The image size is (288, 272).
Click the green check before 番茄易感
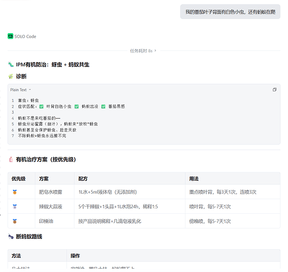pyautogui.click(x=103, y=107)
